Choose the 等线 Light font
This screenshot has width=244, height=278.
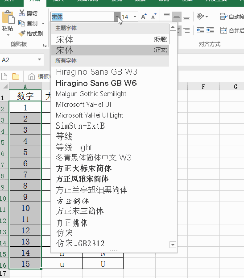coord(110,147)
